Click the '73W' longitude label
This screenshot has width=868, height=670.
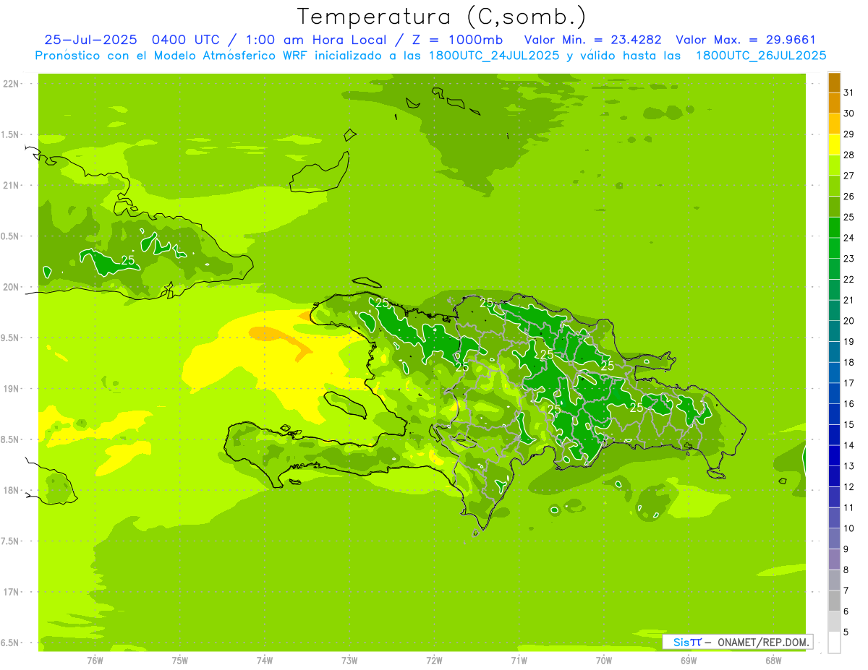(x=349, y=660)
